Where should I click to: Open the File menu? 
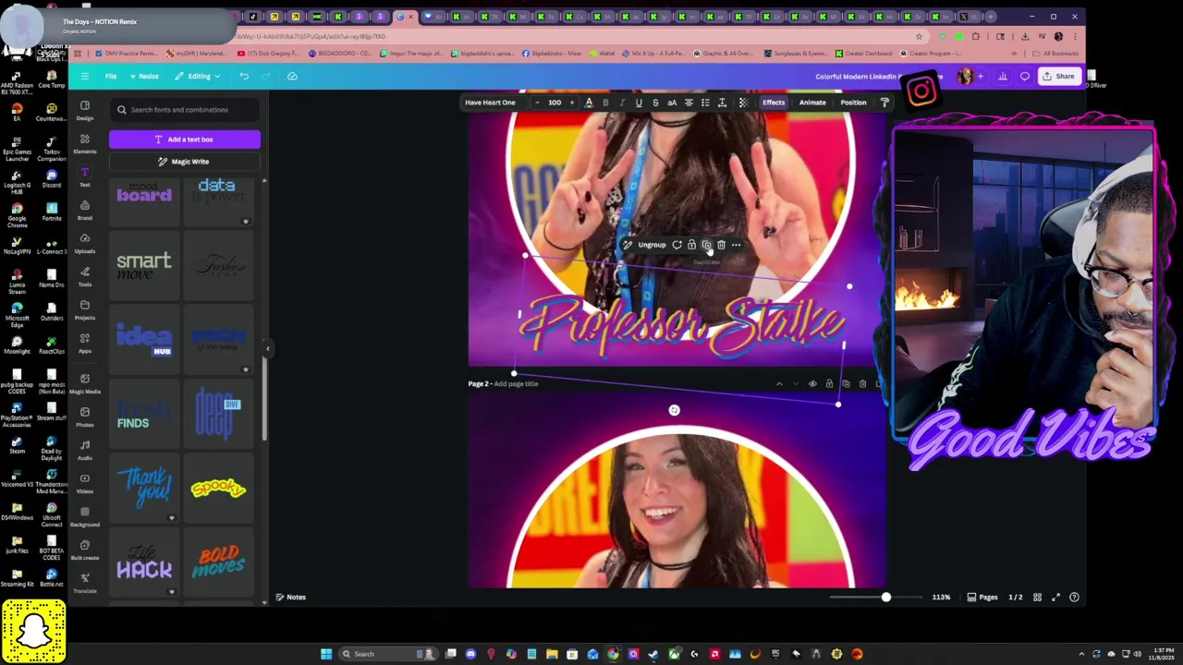pos(111,76)
